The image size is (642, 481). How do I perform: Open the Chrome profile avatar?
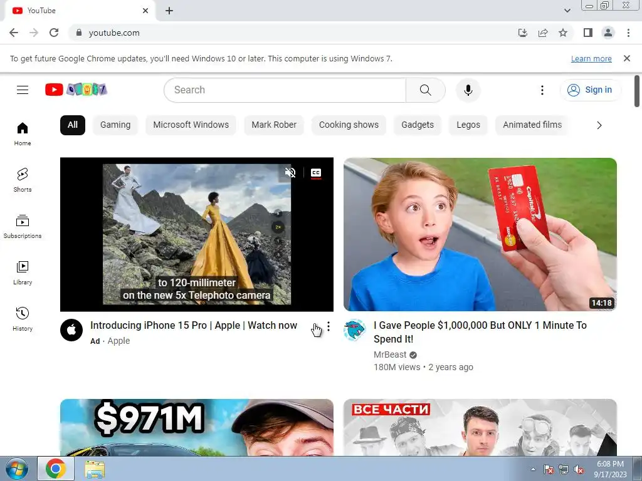click(x=608, y=33)
